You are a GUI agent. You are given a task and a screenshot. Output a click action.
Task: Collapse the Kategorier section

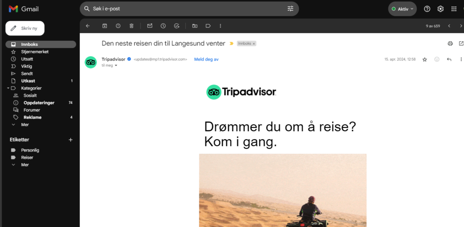click(x=9, y=88)
